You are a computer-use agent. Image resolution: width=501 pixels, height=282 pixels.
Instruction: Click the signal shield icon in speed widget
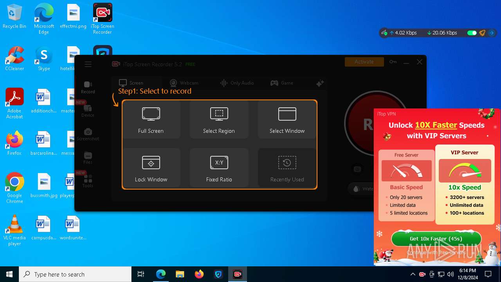(384, 33)
